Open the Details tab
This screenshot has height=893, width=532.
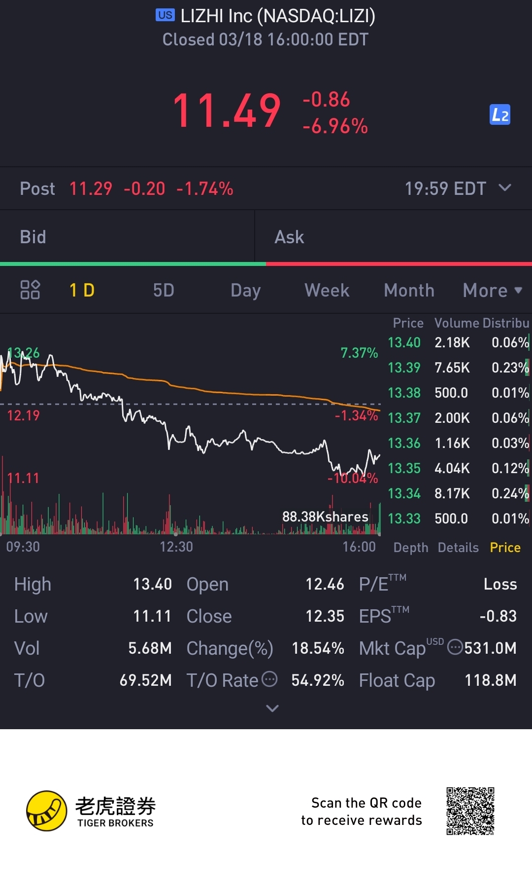click(458, 548)
